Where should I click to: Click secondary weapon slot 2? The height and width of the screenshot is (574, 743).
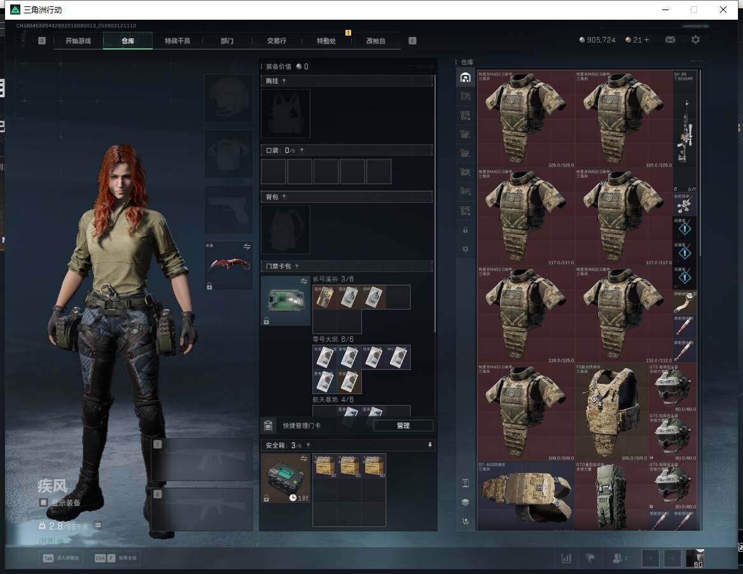coord(202,509)
